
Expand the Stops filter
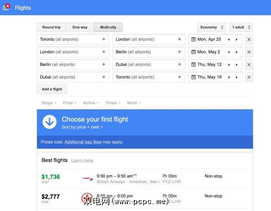pyautogui.click(x=49, y=103)
